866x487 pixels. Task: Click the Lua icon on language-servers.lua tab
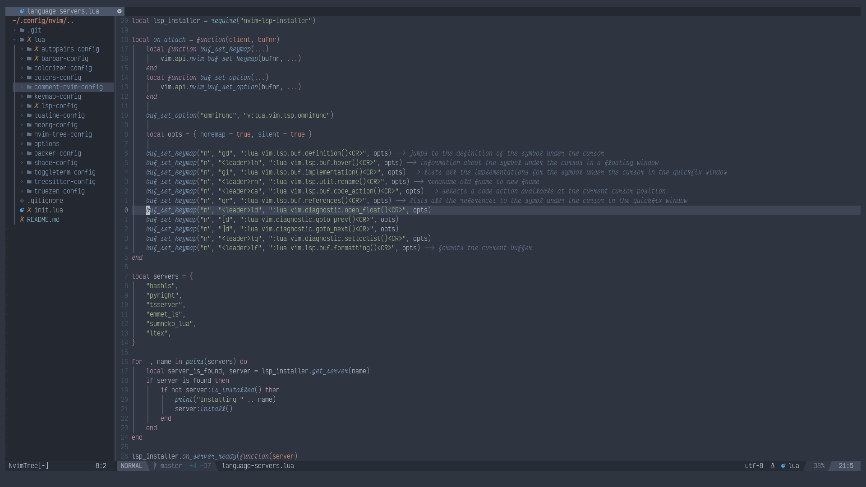pos(22,11)
